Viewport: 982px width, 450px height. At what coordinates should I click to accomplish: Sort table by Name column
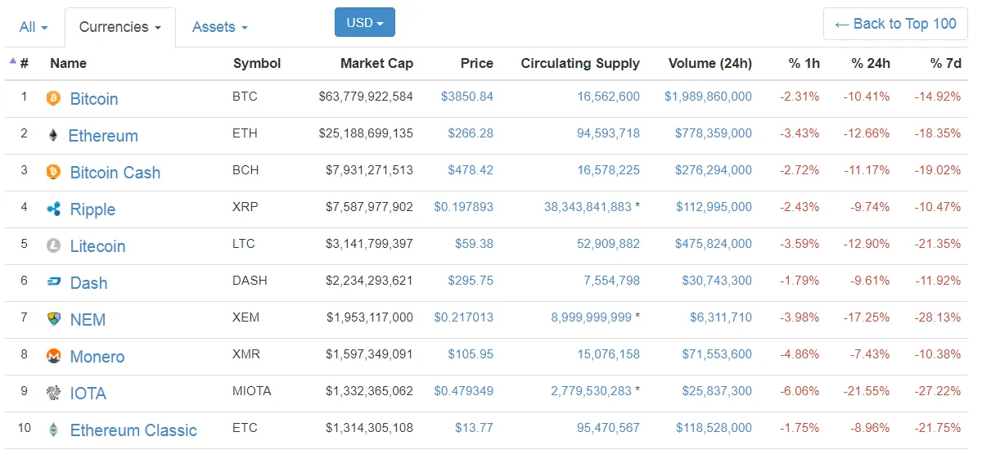[x=68, y=63]
